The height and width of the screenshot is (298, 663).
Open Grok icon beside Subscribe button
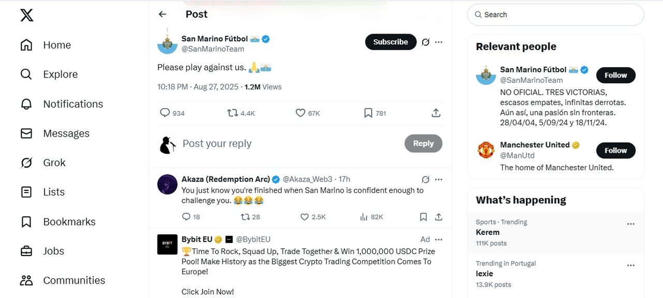coord(425,42)
